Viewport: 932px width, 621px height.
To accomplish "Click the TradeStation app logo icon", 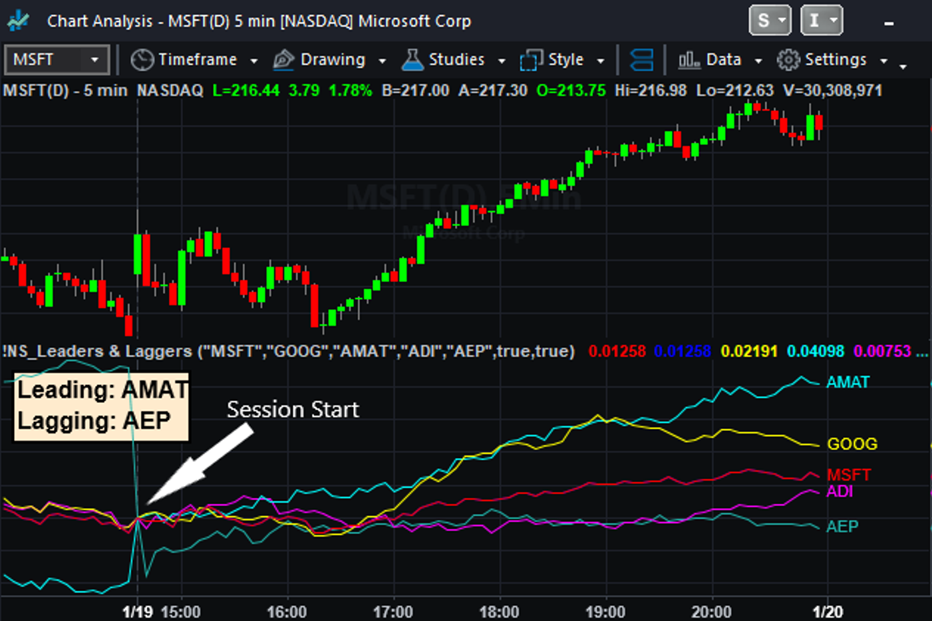I will (x=18, y=21).
